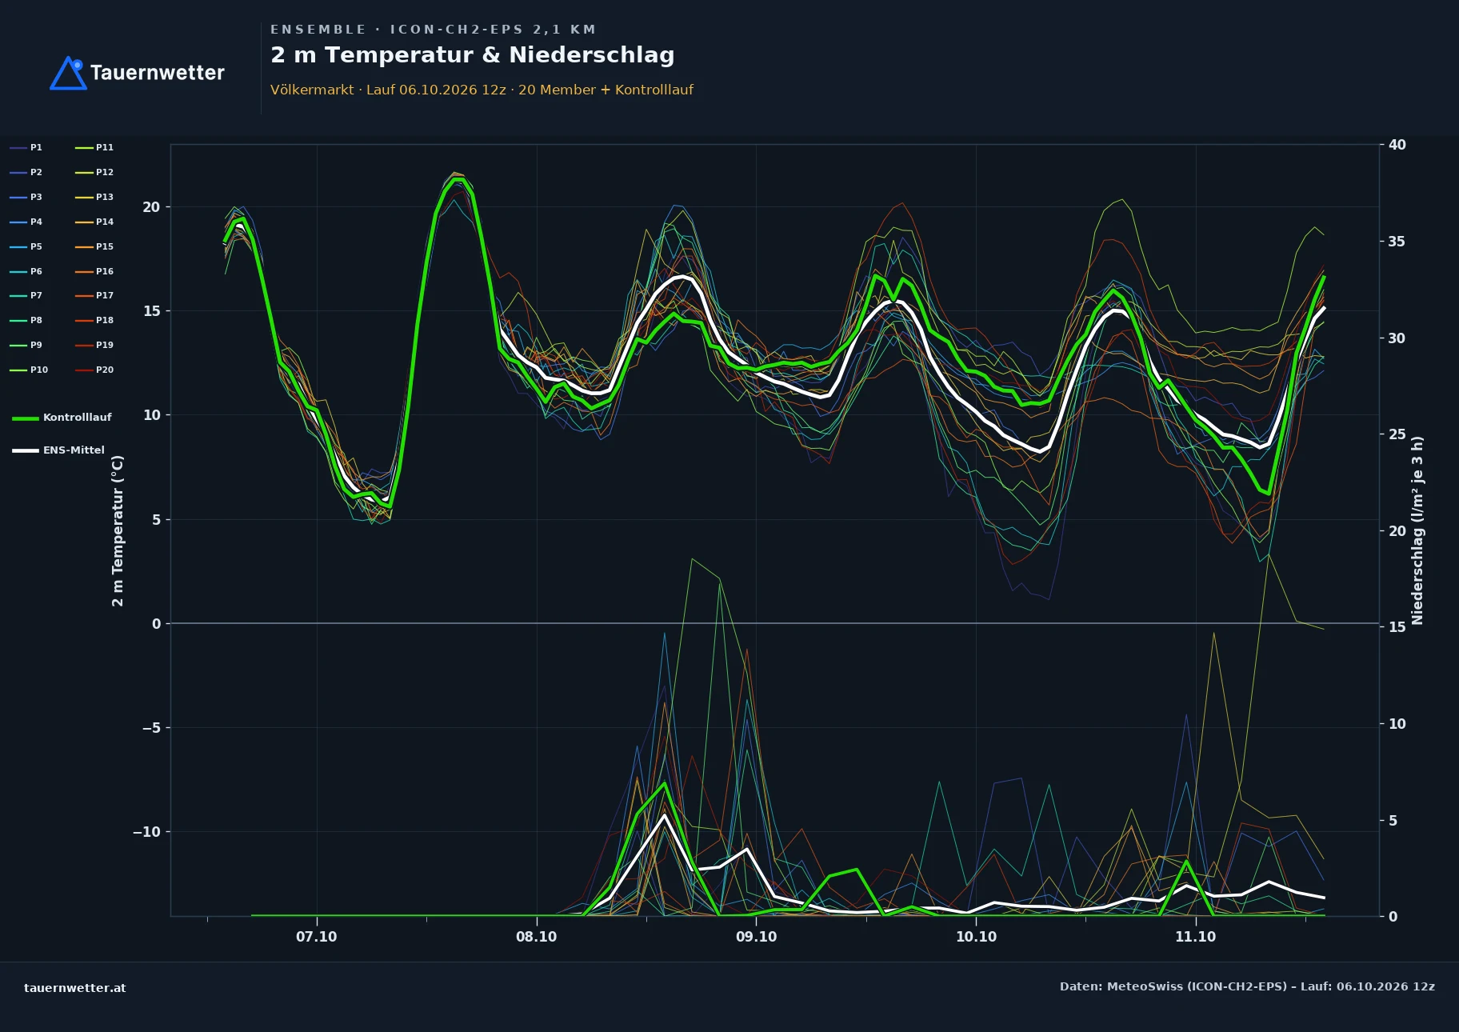This screenshot has width=1459, height=1032.
Task: Select the P9 legend entry
Action: (26, 345)
